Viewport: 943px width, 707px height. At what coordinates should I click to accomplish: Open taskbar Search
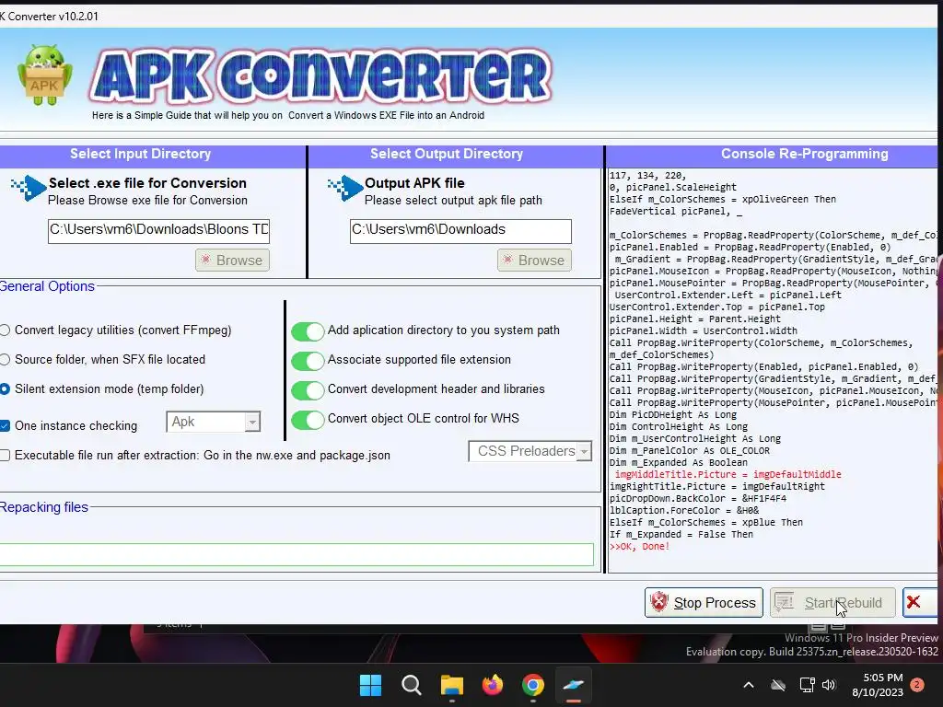[x=412, y=685]
